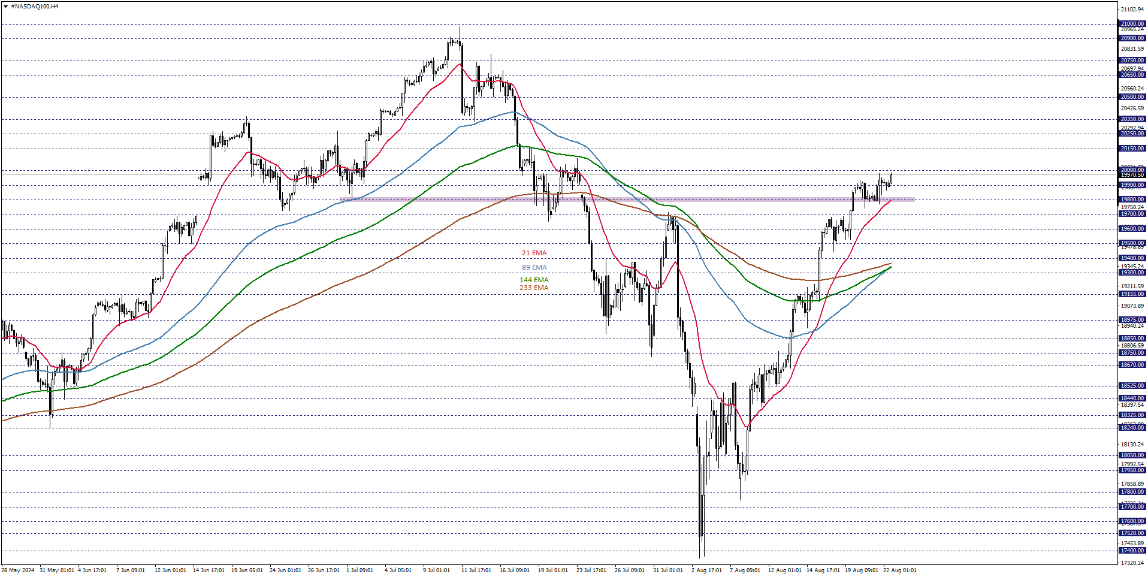Click the 7 Aug 09:01 time label
The width and height of the screenshot is (1148, 577).
pyautogui.click(x=745, y=570)
